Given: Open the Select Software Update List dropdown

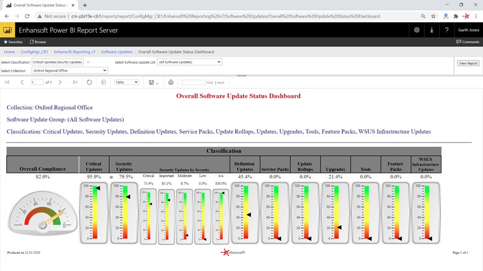Looking at the screenshot, I should tap(219, 62).
